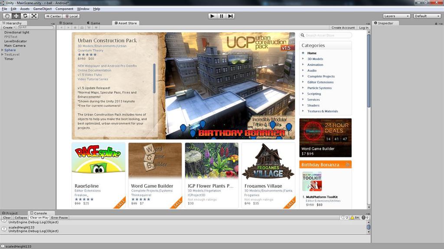Click the Asset Store page vertical scrollbar
Image resolution: width=444 pixels, height=249 pixels.
(369, 70)
